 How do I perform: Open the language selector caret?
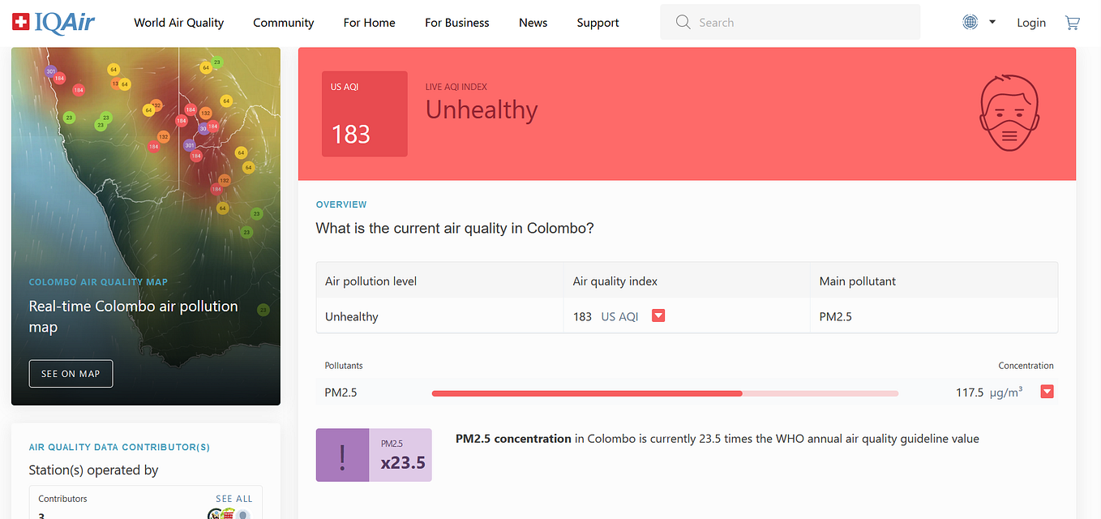tap(992, 23)
